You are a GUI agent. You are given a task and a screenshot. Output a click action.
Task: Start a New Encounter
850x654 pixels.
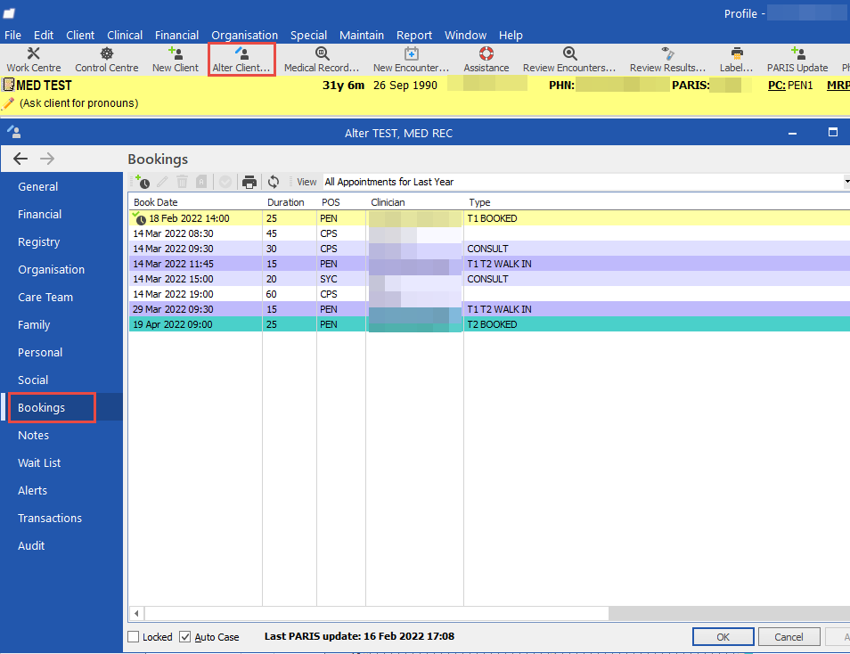coord(411,59)
